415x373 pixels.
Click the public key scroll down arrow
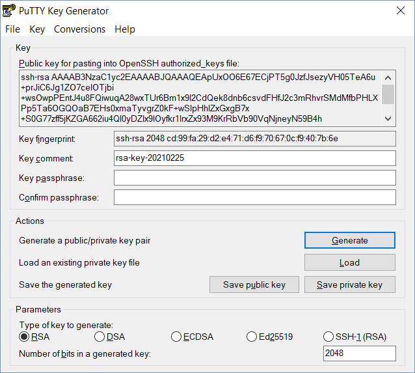[x=388, y=118]
